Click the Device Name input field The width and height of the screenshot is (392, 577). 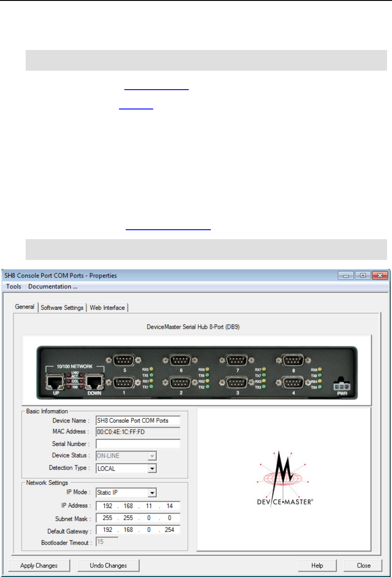pyautogui.click(x=138, y=420)
